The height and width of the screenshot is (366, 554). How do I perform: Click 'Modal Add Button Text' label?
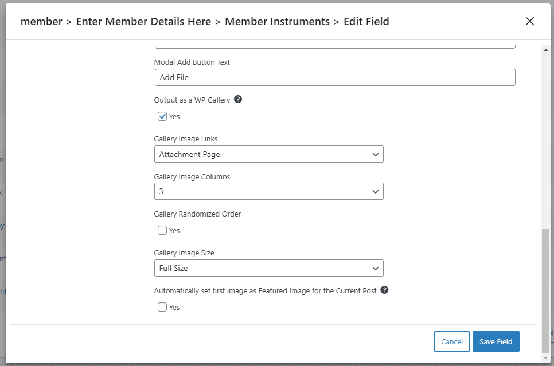(x=192, y=62)
